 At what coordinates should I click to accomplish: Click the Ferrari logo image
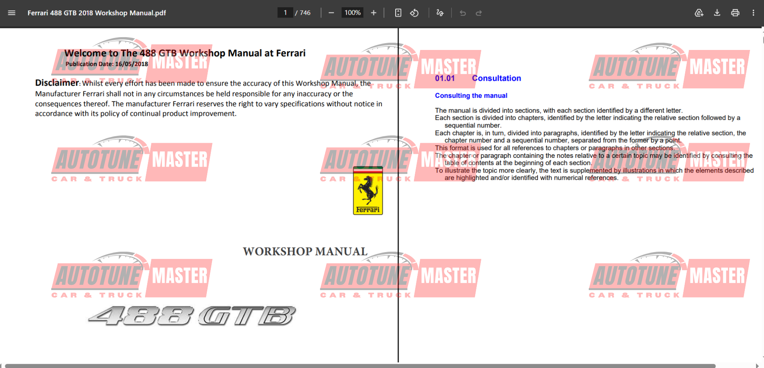click(368, 191)
